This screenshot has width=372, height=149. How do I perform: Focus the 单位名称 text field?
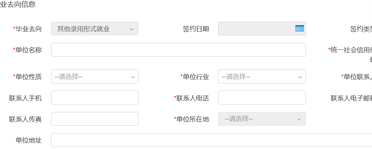[178, 50]
